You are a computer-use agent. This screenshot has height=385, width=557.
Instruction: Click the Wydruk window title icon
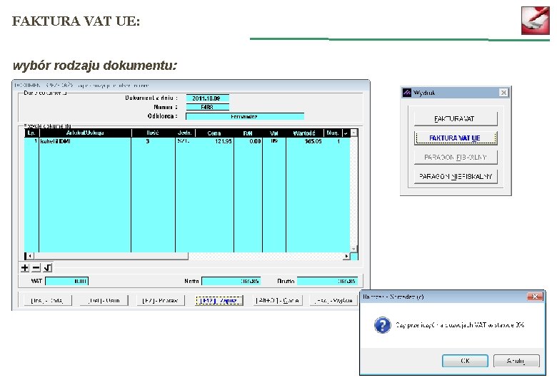(407, 93)
